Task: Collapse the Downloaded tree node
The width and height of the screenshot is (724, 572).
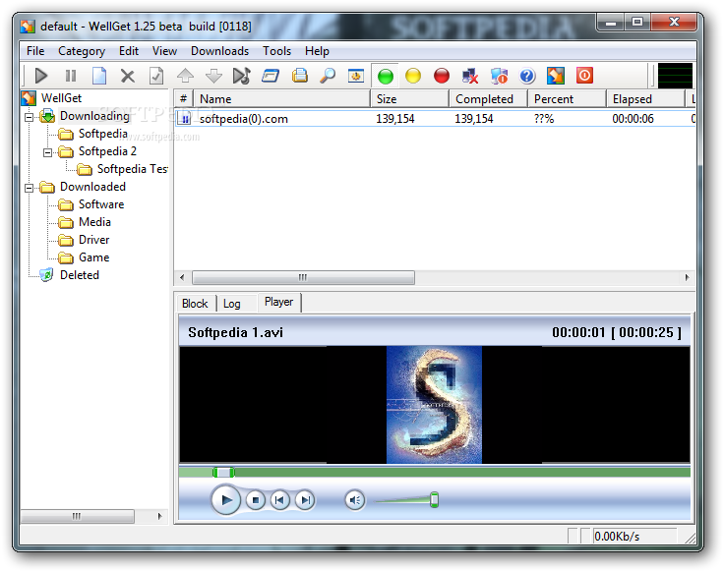Action: [30, 188]
